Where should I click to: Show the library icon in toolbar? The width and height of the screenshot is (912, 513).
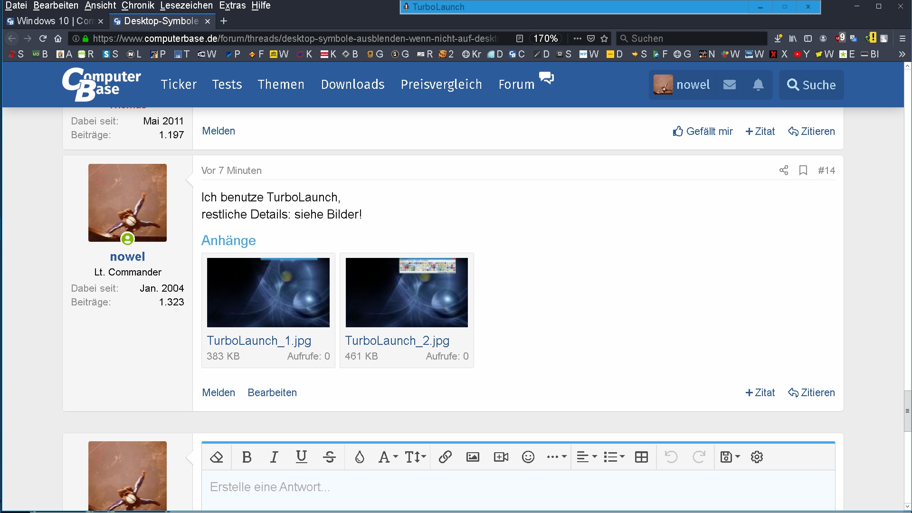point(793,38)
